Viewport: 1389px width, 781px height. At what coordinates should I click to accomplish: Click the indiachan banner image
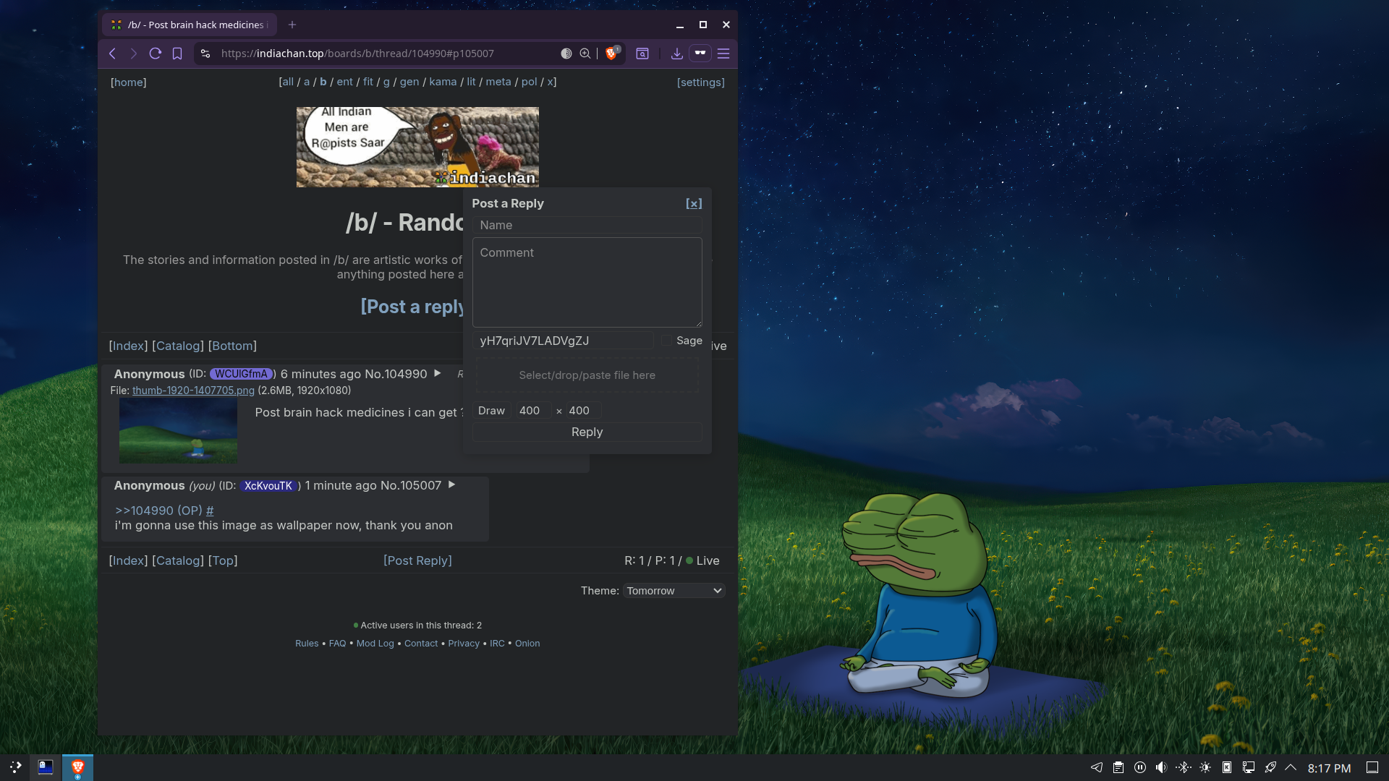[417, 147]
